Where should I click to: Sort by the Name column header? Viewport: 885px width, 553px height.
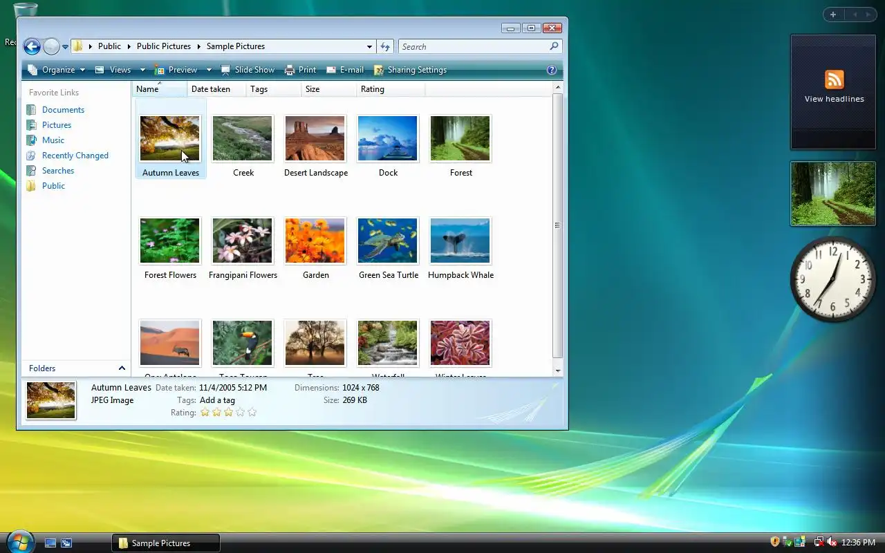coord(160,89)
